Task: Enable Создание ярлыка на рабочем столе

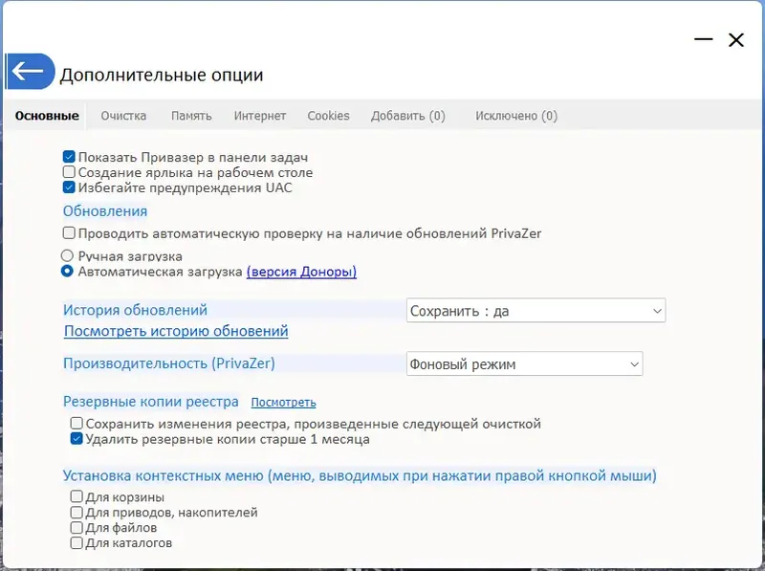Action: (x=69, y=172)
